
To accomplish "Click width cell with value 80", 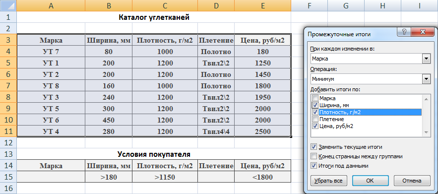I will (x=109, y=52).
